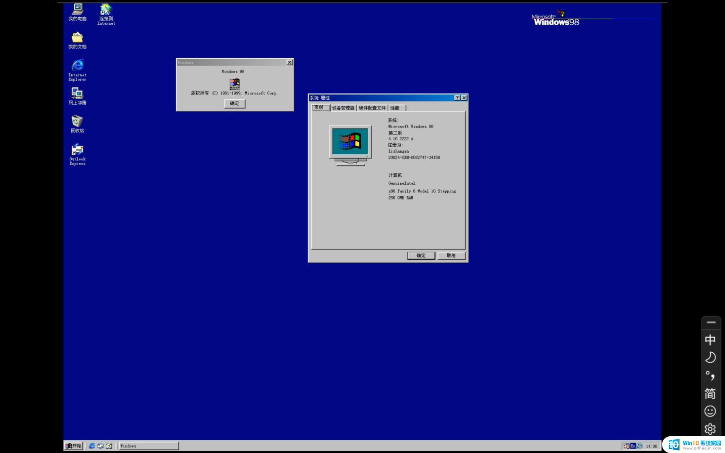
Task: Select the 回收站 recycle bin icon
Action: [x=77, y=124]
